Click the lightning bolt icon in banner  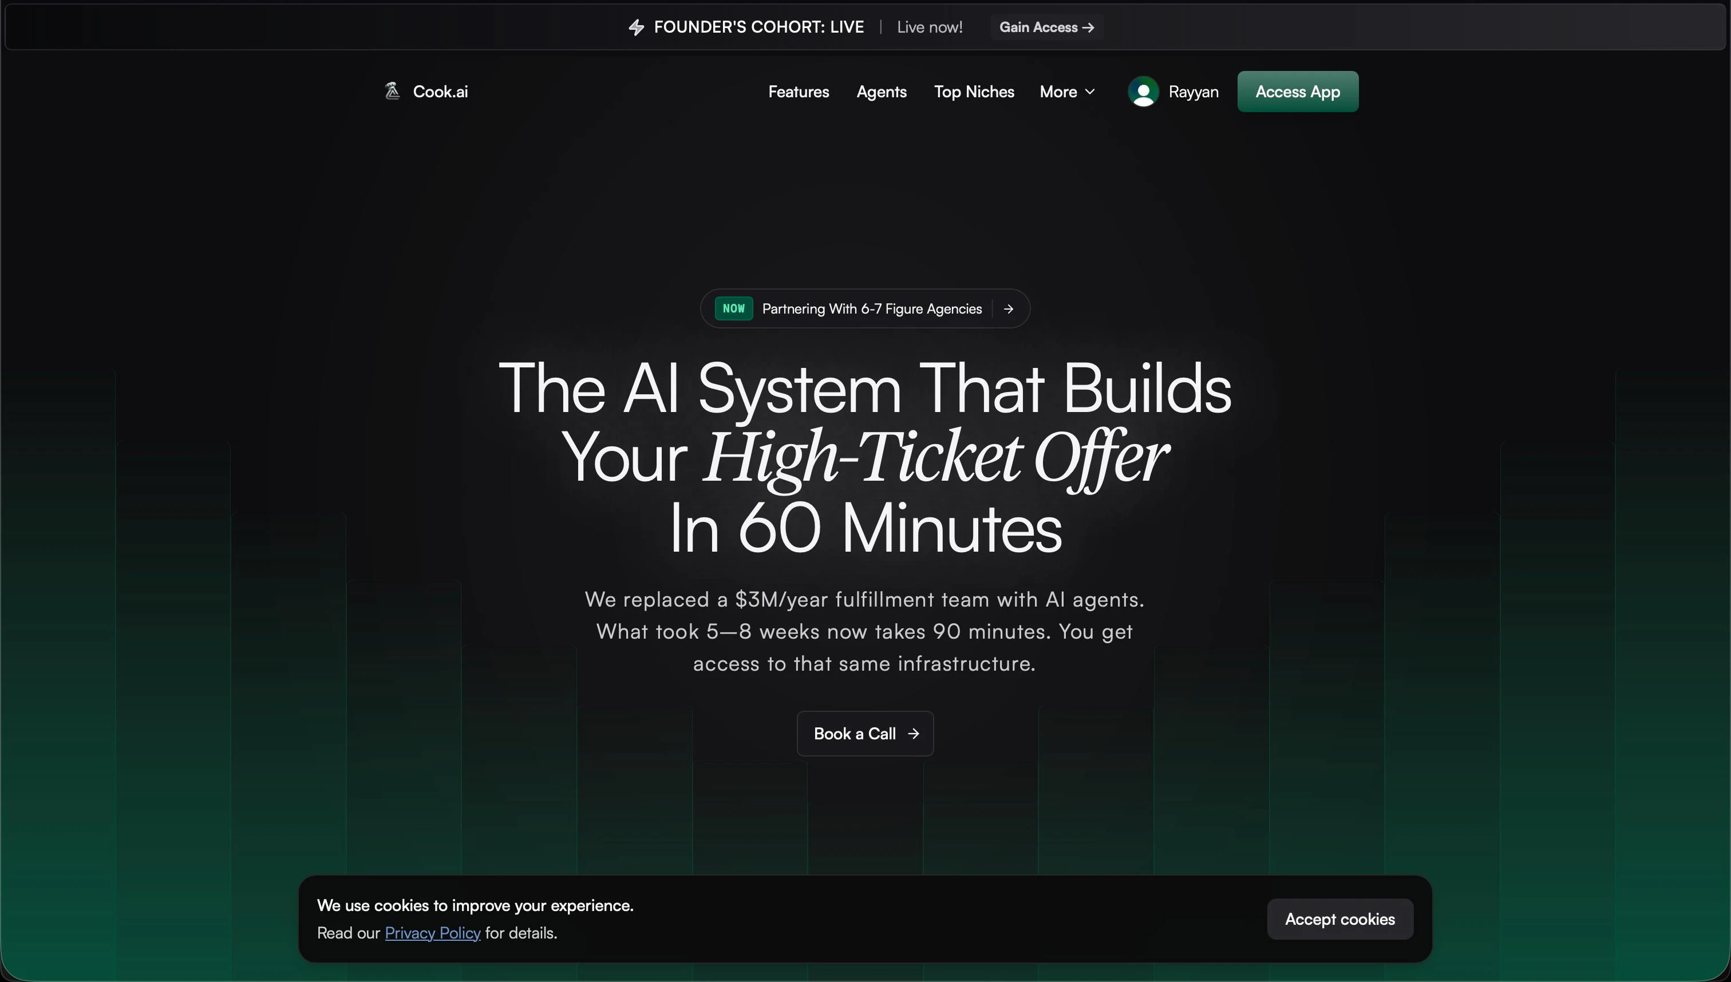point(636,27)
